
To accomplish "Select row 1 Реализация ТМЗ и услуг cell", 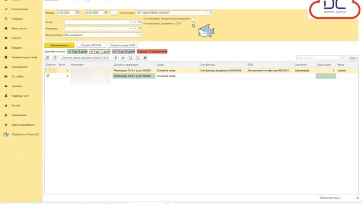I will 134,70.
